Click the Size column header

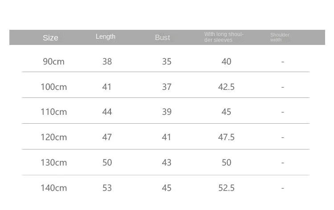click(50, 38)
